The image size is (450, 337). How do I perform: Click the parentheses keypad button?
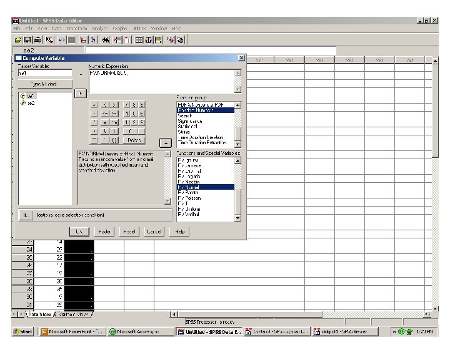114,140
